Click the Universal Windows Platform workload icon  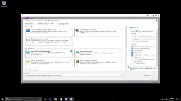point(28,31)
